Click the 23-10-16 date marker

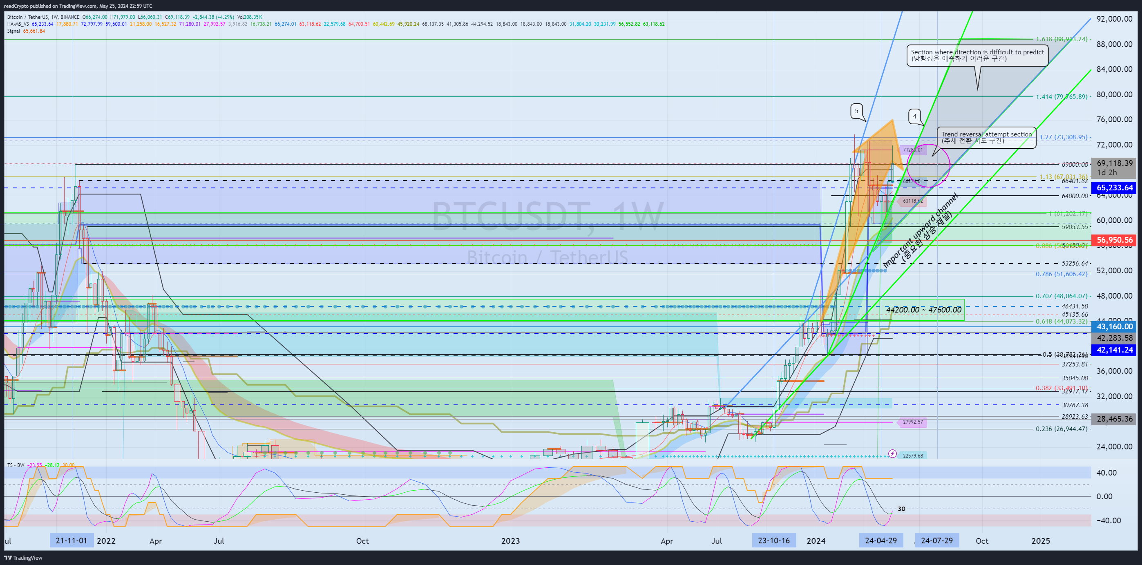tap(773, 540)
